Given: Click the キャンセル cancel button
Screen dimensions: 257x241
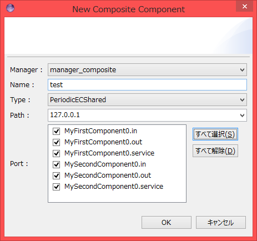Looking at the screenshot, I should click(x=221, y=222).
